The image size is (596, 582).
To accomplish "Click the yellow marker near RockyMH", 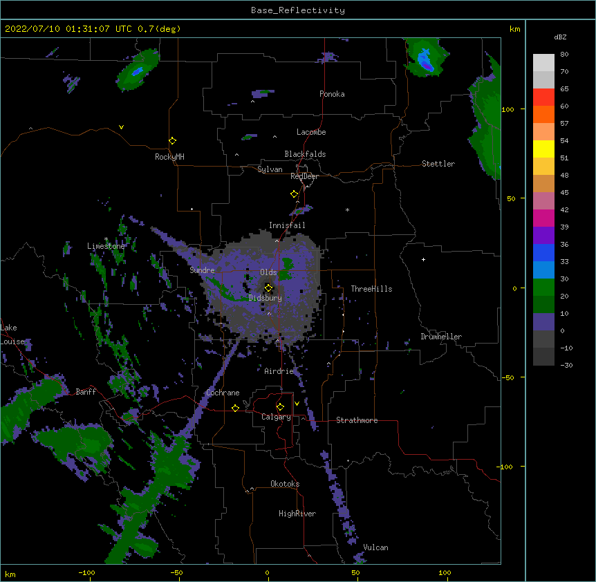I will 172,141.
